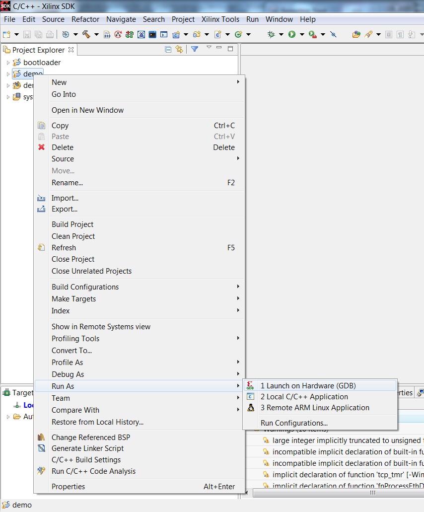Image resolution: width=424 pixels, height=512 pixels.
Task: Click the green bug Debug icon
Action: coord(271,34)
